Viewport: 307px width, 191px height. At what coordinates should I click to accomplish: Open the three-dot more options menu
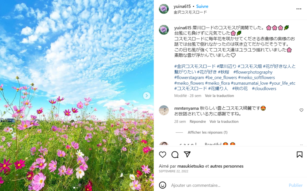pyautogui.click(x=299, y=9)
